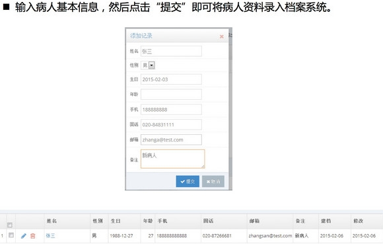Select the 188888888888 mobile cell in table
The height and width of the screenshot is (246, 383).
pyautogui.click(x=172, y=236)
